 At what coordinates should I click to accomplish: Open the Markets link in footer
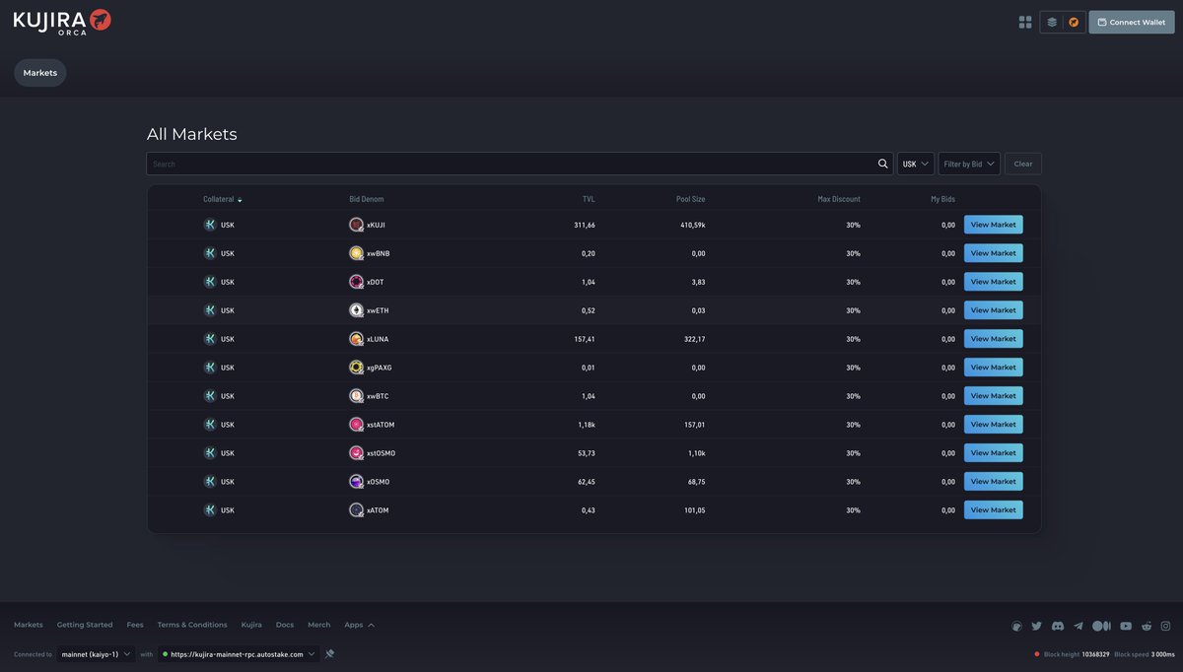29,625
